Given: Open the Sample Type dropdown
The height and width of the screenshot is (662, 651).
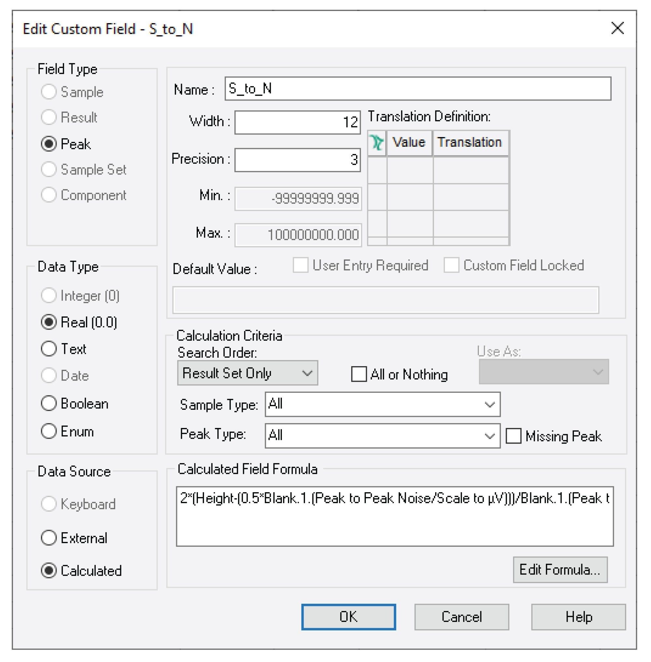Looking at the screenshot, I should pyautogui.click(x=382, y=405).
